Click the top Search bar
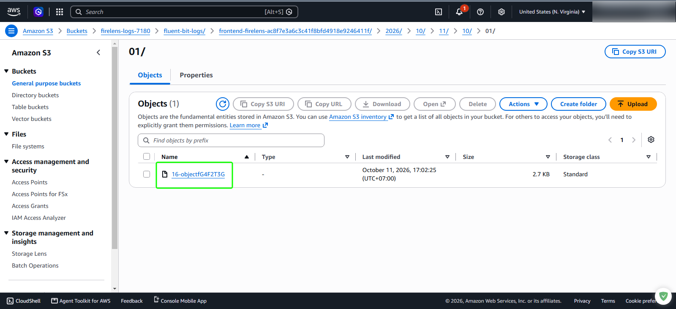Viewport: 676px width, 309px height. click(184, 12)
